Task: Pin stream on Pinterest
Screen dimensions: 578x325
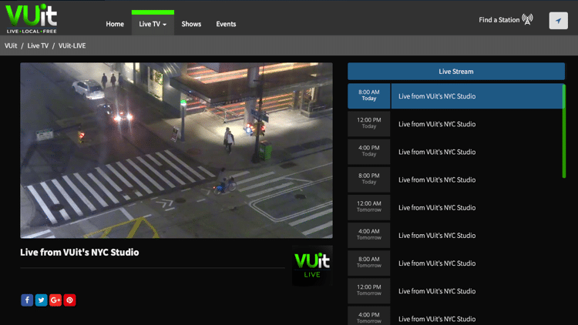Action: 70,300
